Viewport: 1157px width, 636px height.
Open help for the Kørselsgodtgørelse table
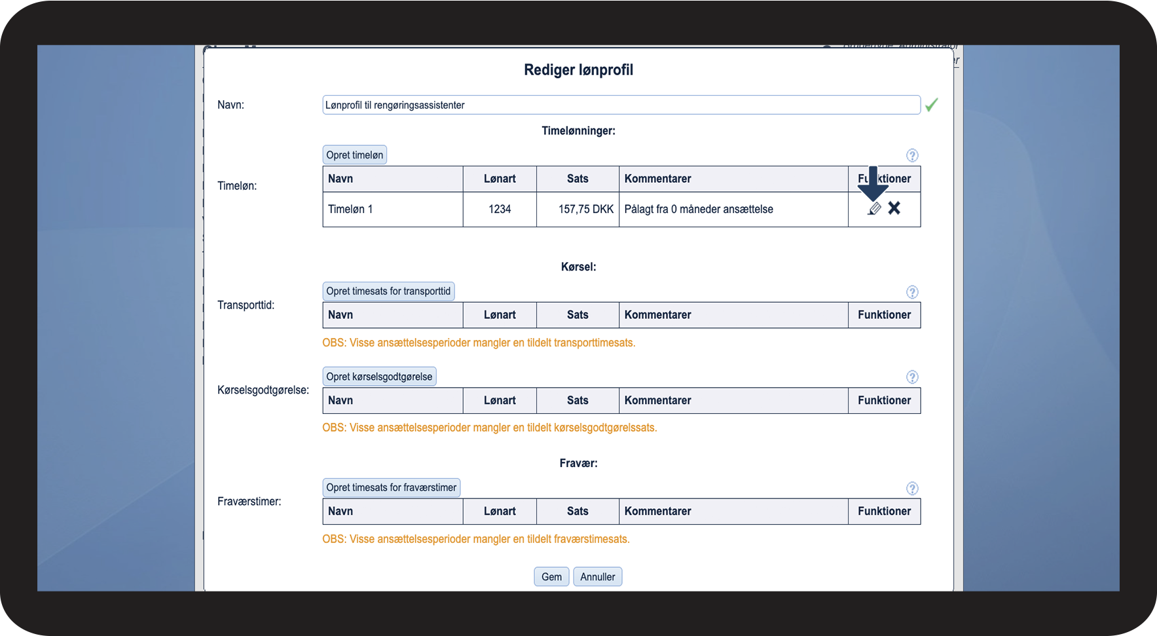912,377
